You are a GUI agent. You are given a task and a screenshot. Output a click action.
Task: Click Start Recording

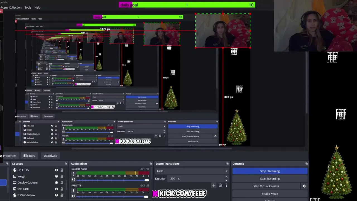coord(270,179)
